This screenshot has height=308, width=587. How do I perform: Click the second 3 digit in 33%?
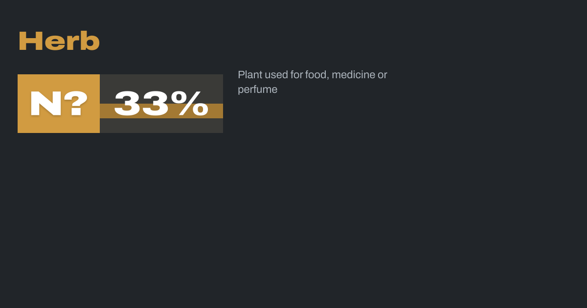point(158,104)
